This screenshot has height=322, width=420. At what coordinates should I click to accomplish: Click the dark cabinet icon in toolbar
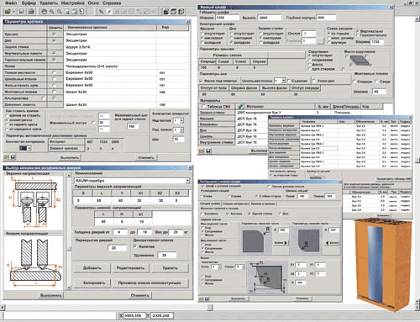(166, 12)
